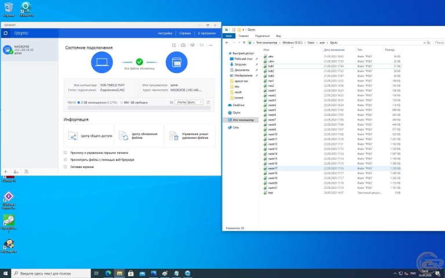Image resolution: width=445 pixels, height=278 pixels.
Task: Click the quota usage progress bar
Action: pos(139,108)
